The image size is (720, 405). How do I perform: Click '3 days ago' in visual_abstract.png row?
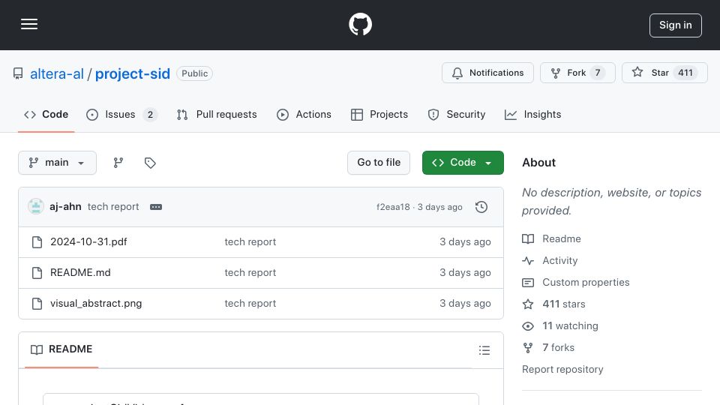pyautogui.click(x=465, y=304)
